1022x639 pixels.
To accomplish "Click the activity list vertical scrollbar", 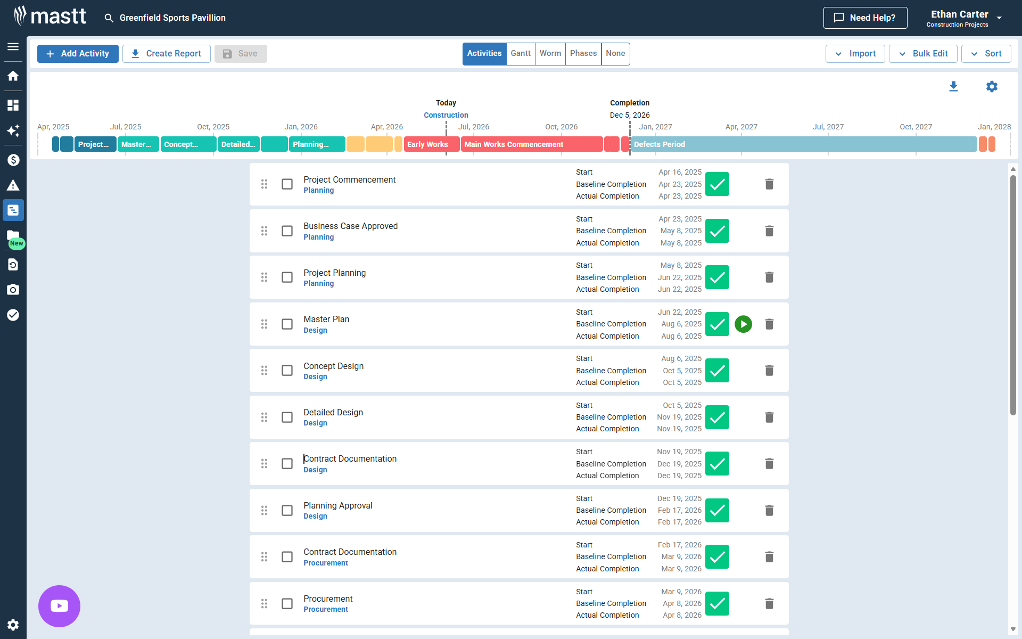I will tap(1013, 296).
